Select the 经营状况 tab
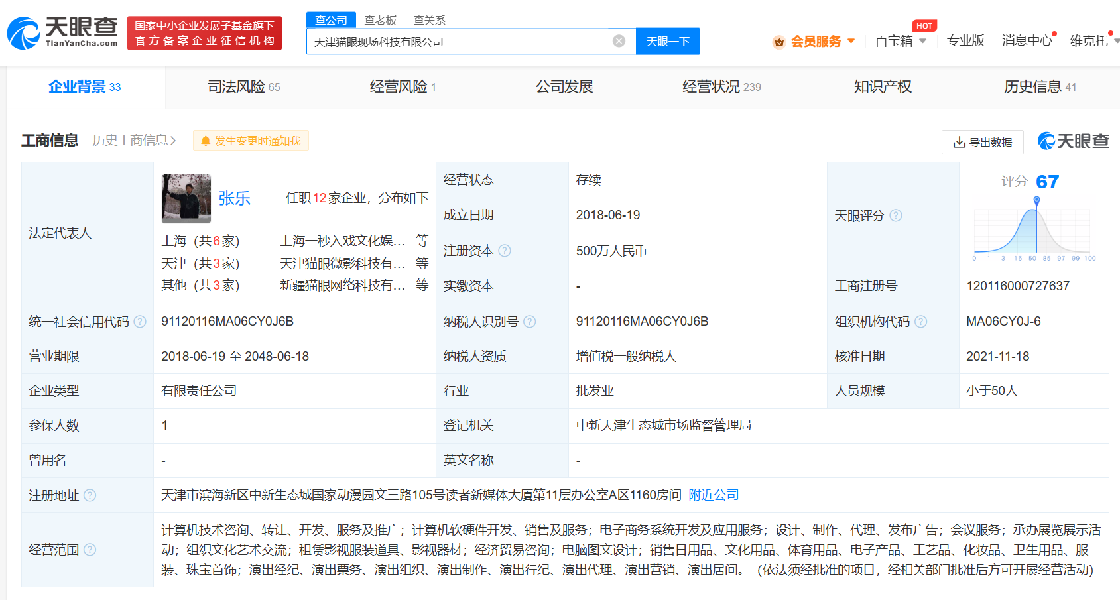Screen dimensions: 1120x600 coord(721,87)
